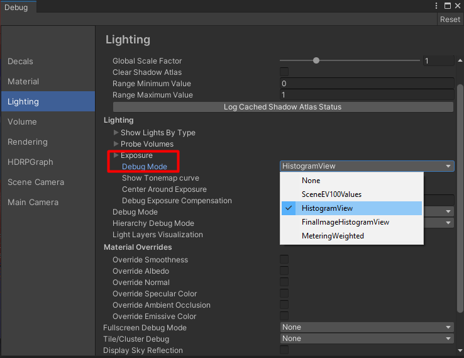Viewport: 464px width, 358px height.
Task: Maximize the Debug window
Action: click(x=448, y=6)
